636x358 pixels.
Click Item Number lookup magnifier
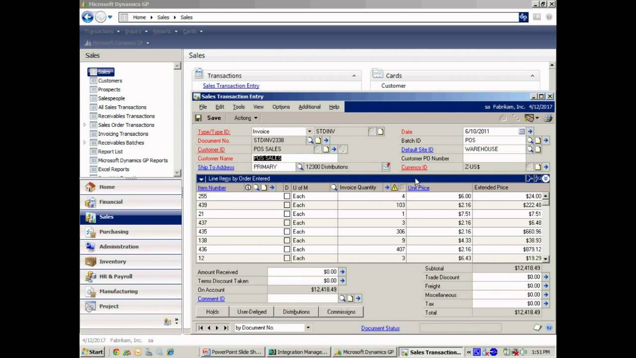(x=256, y=187)
